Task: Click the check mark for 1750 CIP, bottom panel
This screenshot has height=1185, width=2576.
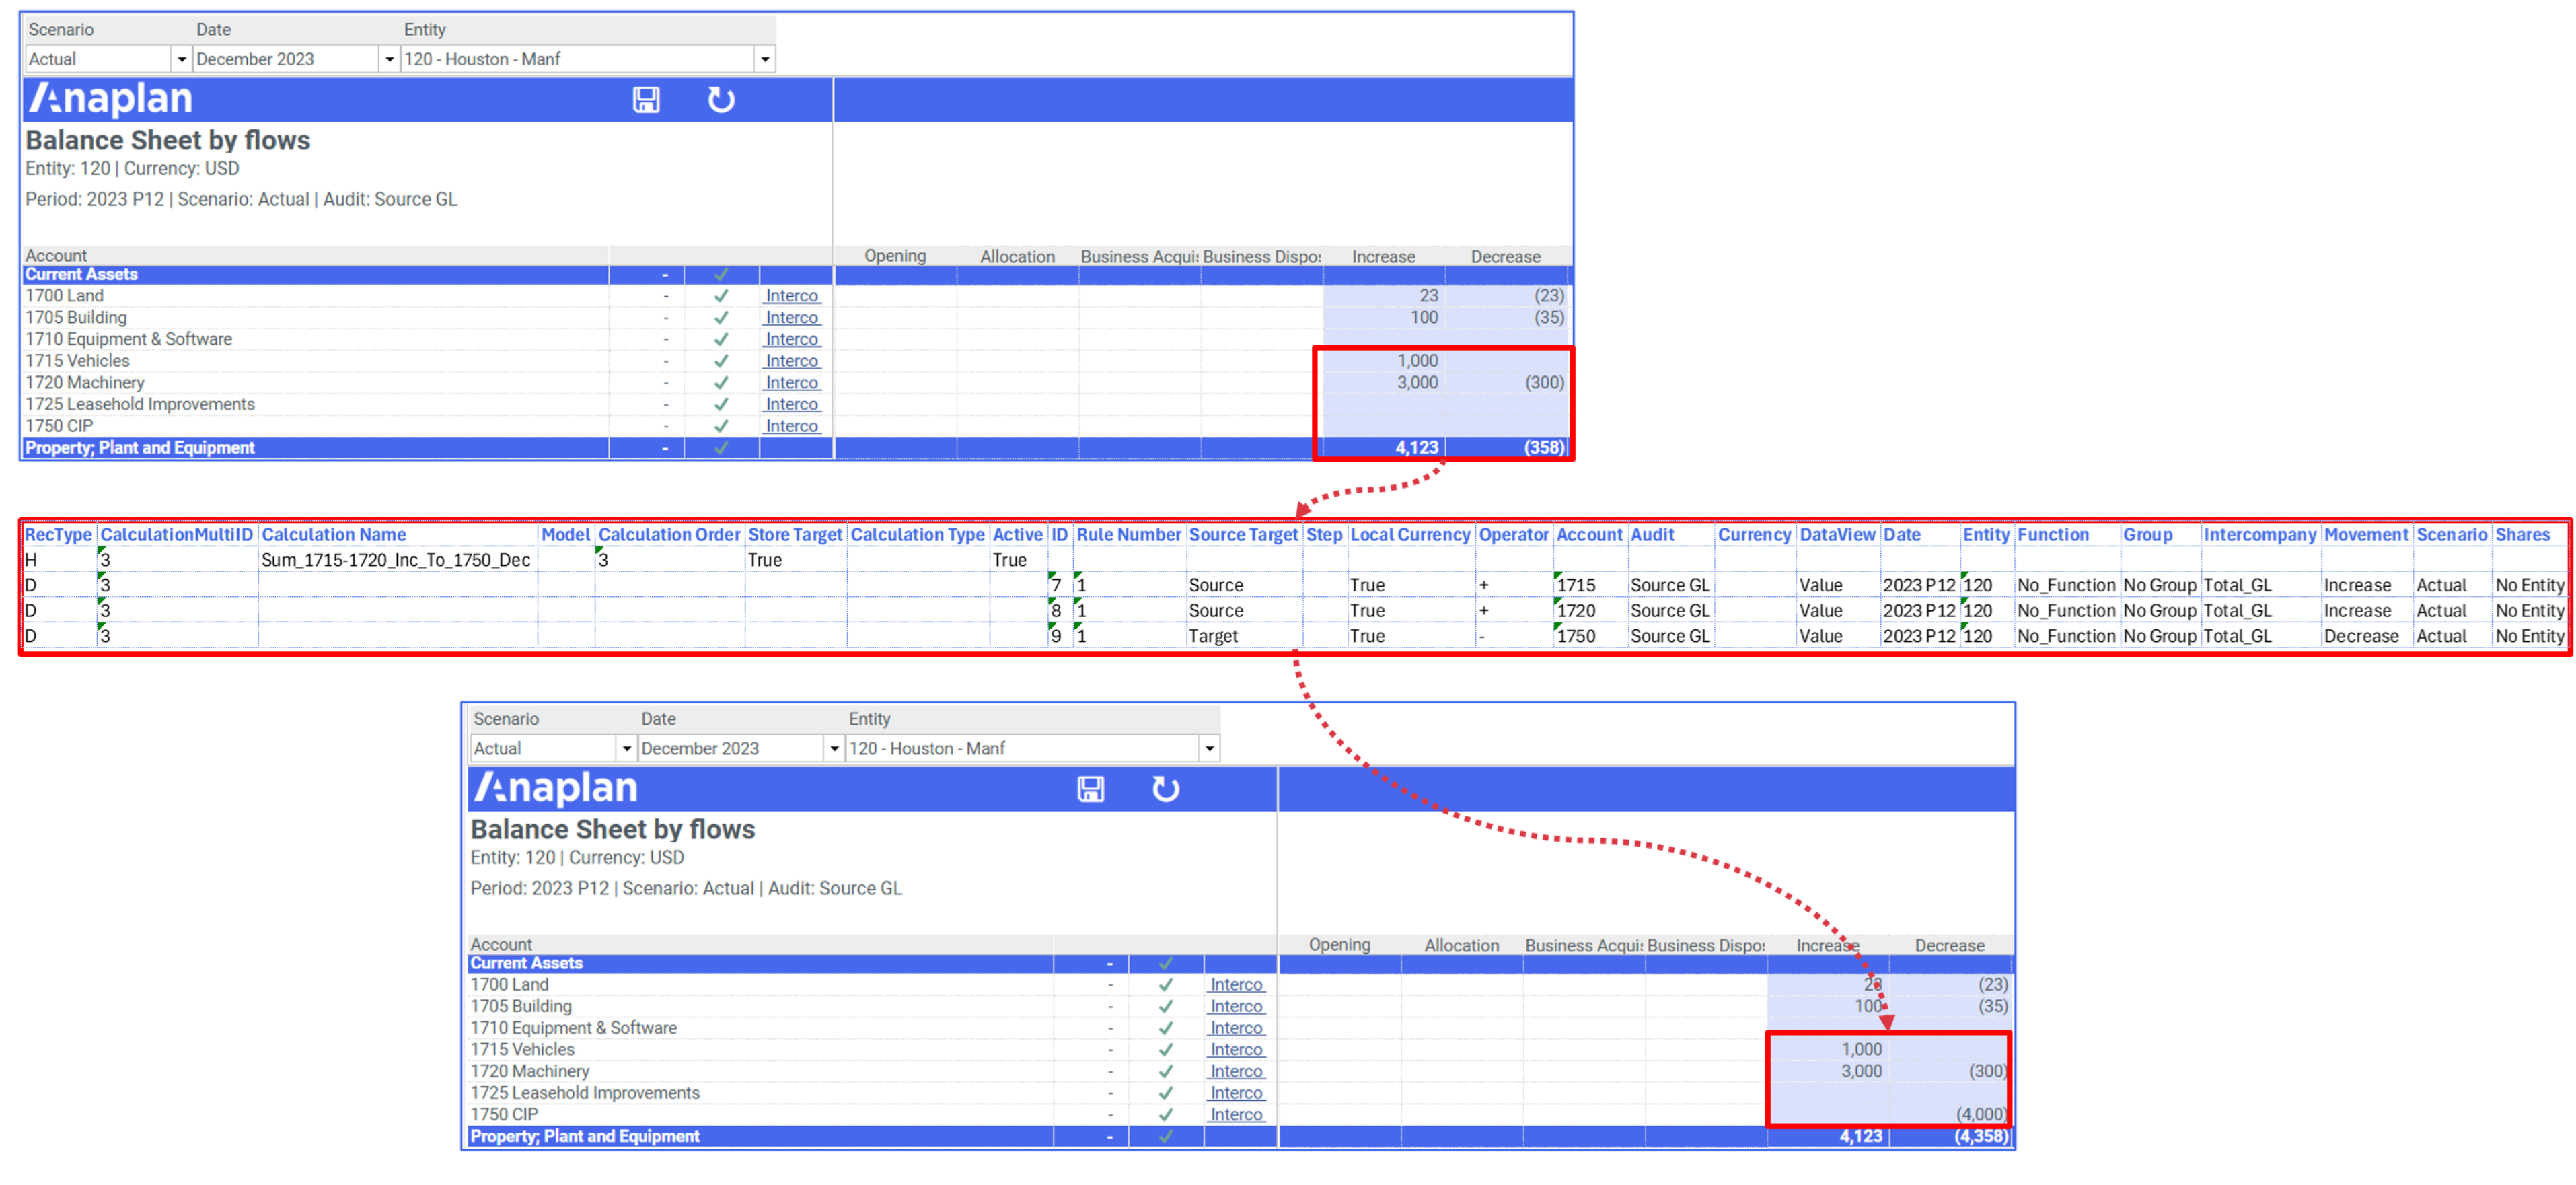Action: point(1166,1115)
